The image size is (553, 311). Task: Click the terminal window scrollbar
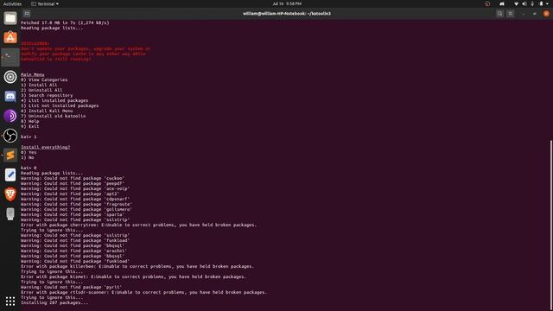coord(551,225)
